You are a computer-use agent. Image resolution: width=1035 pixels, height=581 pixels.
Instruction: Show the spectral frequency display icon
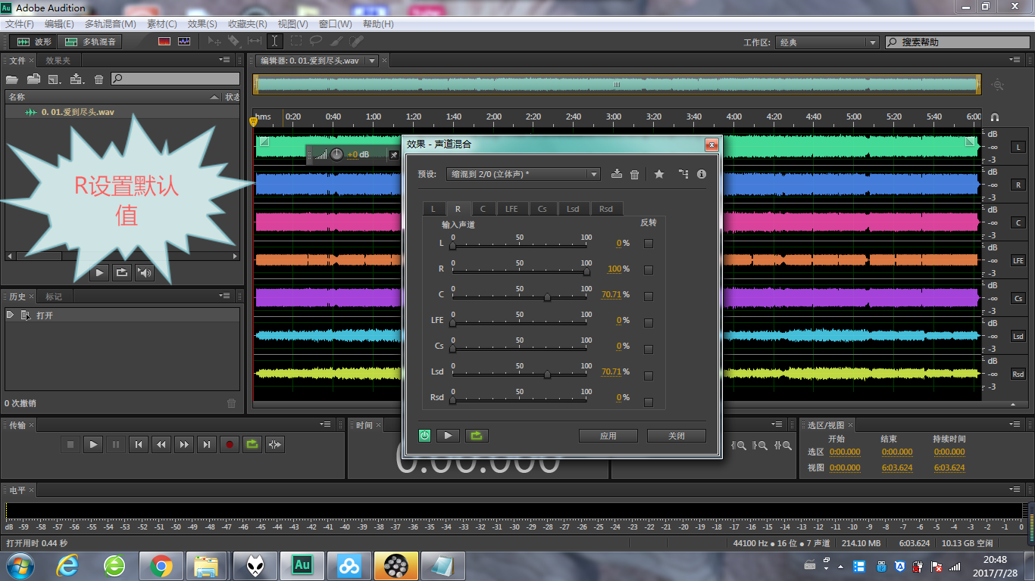pyautogui.click(x=164, y=42)
